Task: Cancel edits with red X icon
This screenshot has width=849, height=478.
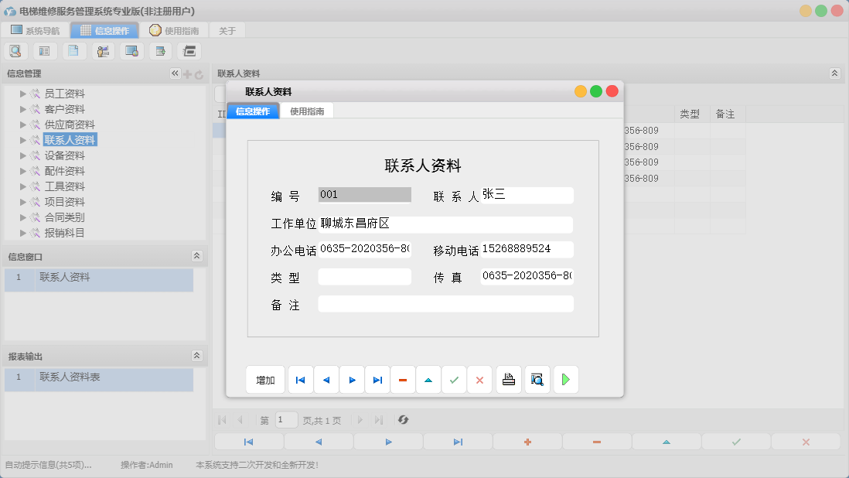Action: coord(479,379)
